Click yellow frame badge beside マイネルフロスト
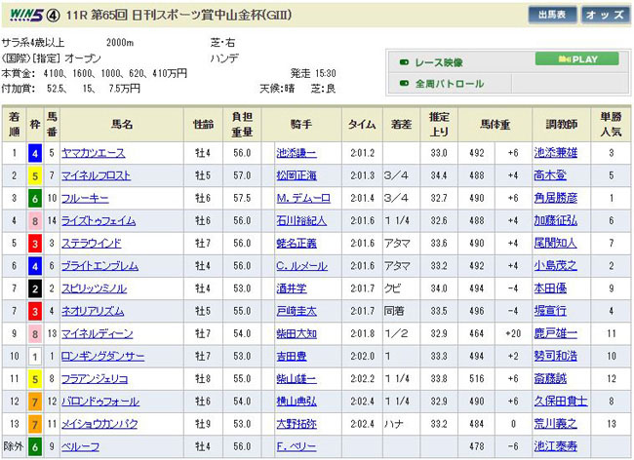 (x=35, y=175)
